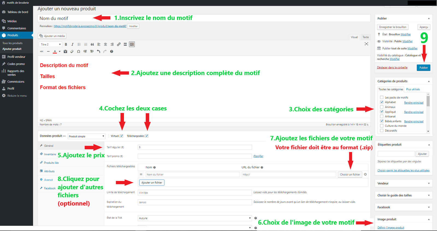The height and width of the screenshot is (231, 437).
Task: Open the distraction-free fullscreen editor icon
Action: point(366,44)
